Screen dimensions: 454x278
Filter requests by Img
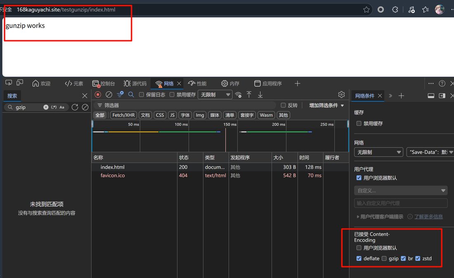pyautogui.click(x=200, y=115)
